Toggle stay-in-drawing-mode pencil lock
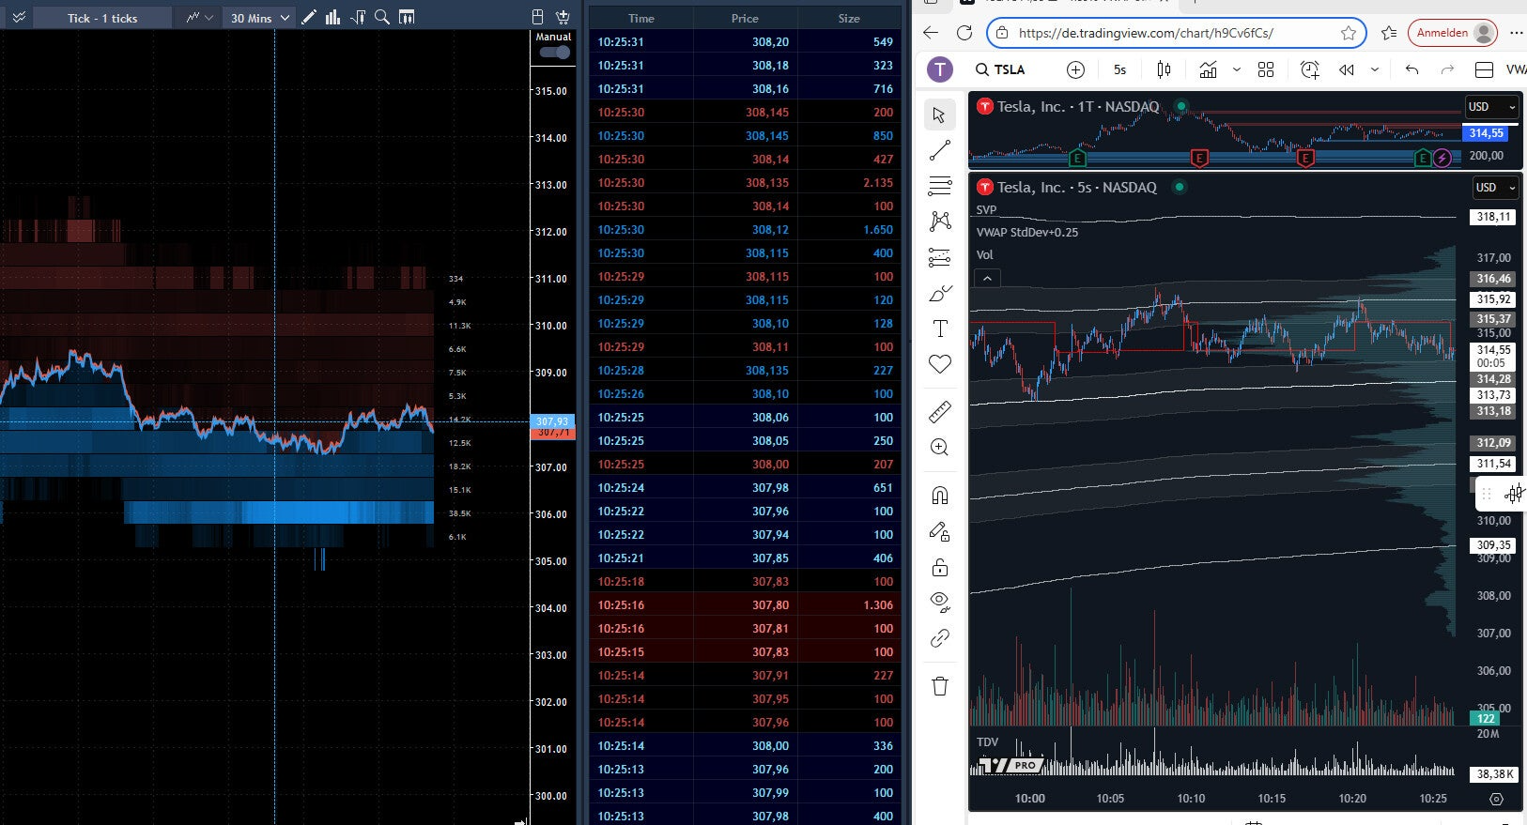Screen dimensions: 1527x825 [939, 532]
